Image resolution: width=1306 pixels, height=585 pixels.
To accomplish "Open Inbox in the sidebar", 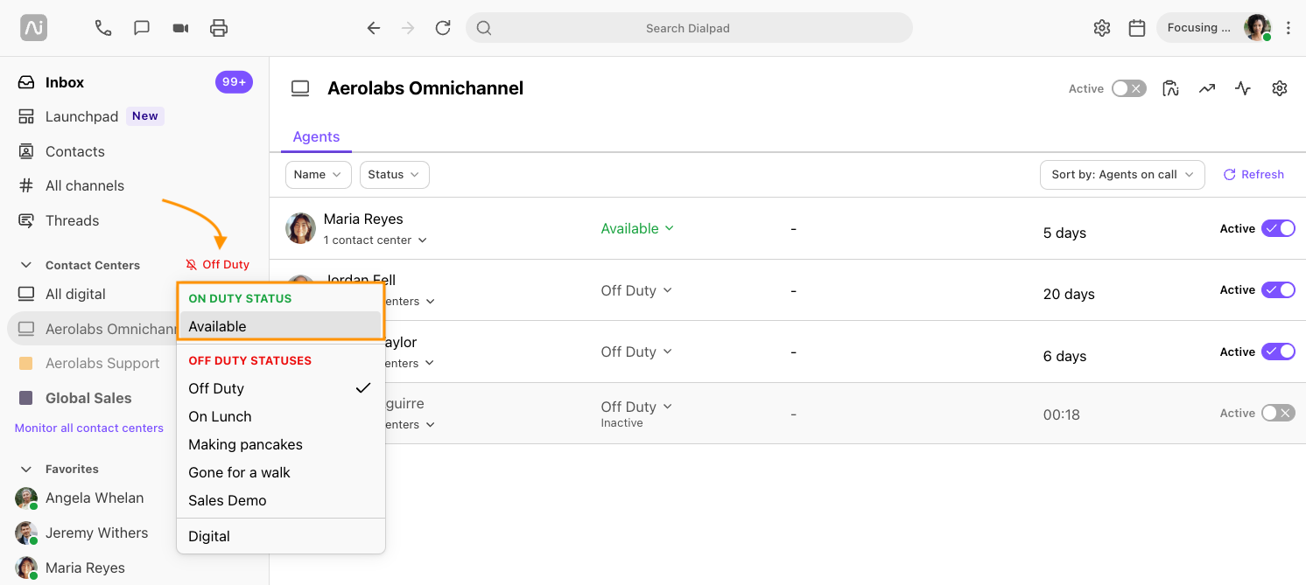I will pyautogui.click(x=65, y=82).
